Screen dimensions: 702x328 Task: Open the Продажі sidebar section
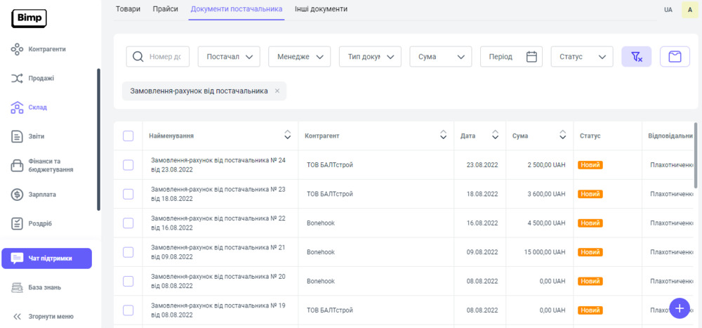[41, 79]
